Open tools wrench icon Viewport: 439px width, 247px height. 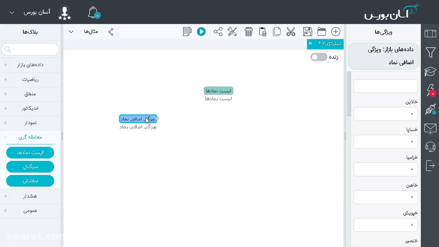tap(232, 32)
